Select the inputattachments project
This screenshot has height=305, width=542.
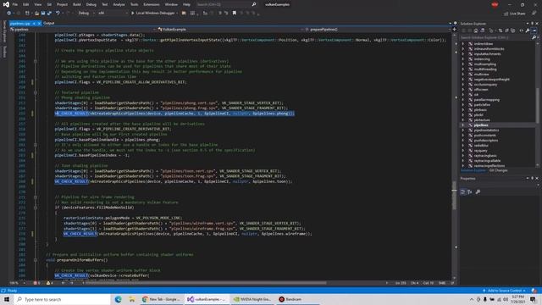pyautogui.click(x=488, y=54)
